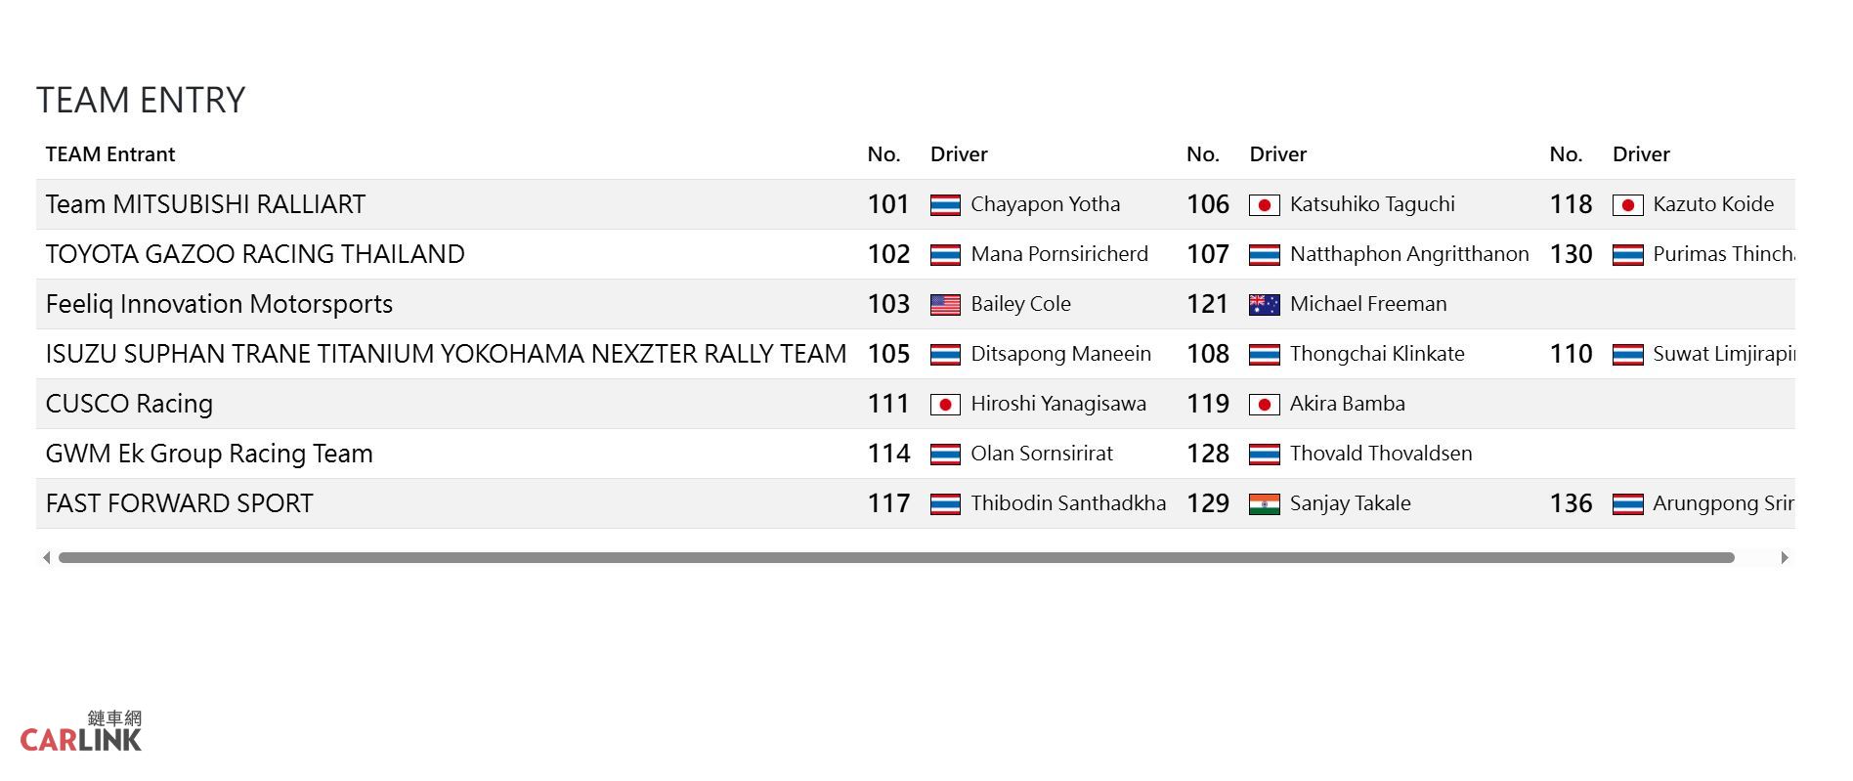Click the horizontal scrollbar thumb

tap(896, 558)
